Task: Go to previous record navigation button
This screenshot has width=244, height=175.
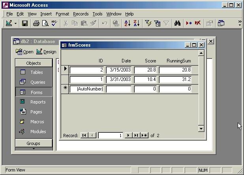Action: point(92,135)
